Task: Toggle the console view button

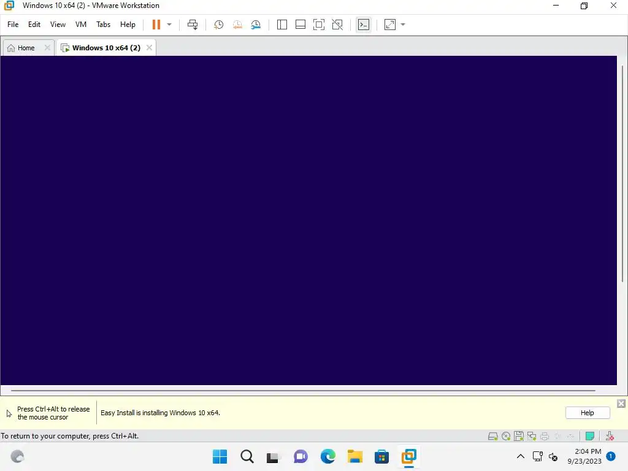Action: (364, 25)
